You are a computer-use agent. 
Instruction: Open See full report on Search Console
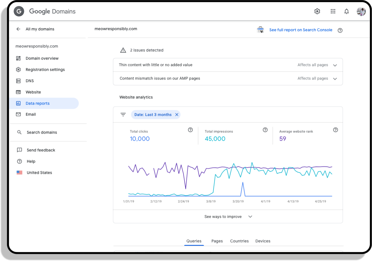pos(301,30)
